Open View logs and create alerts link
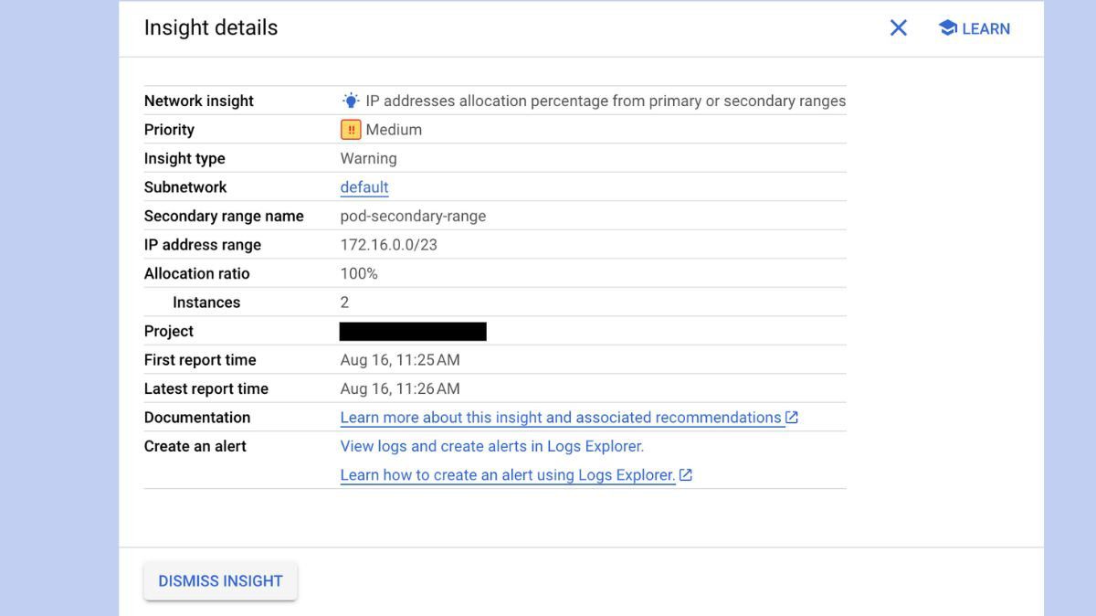Image resolution: width=1096 pixels, height=616 pixels. tap(491, 446)
